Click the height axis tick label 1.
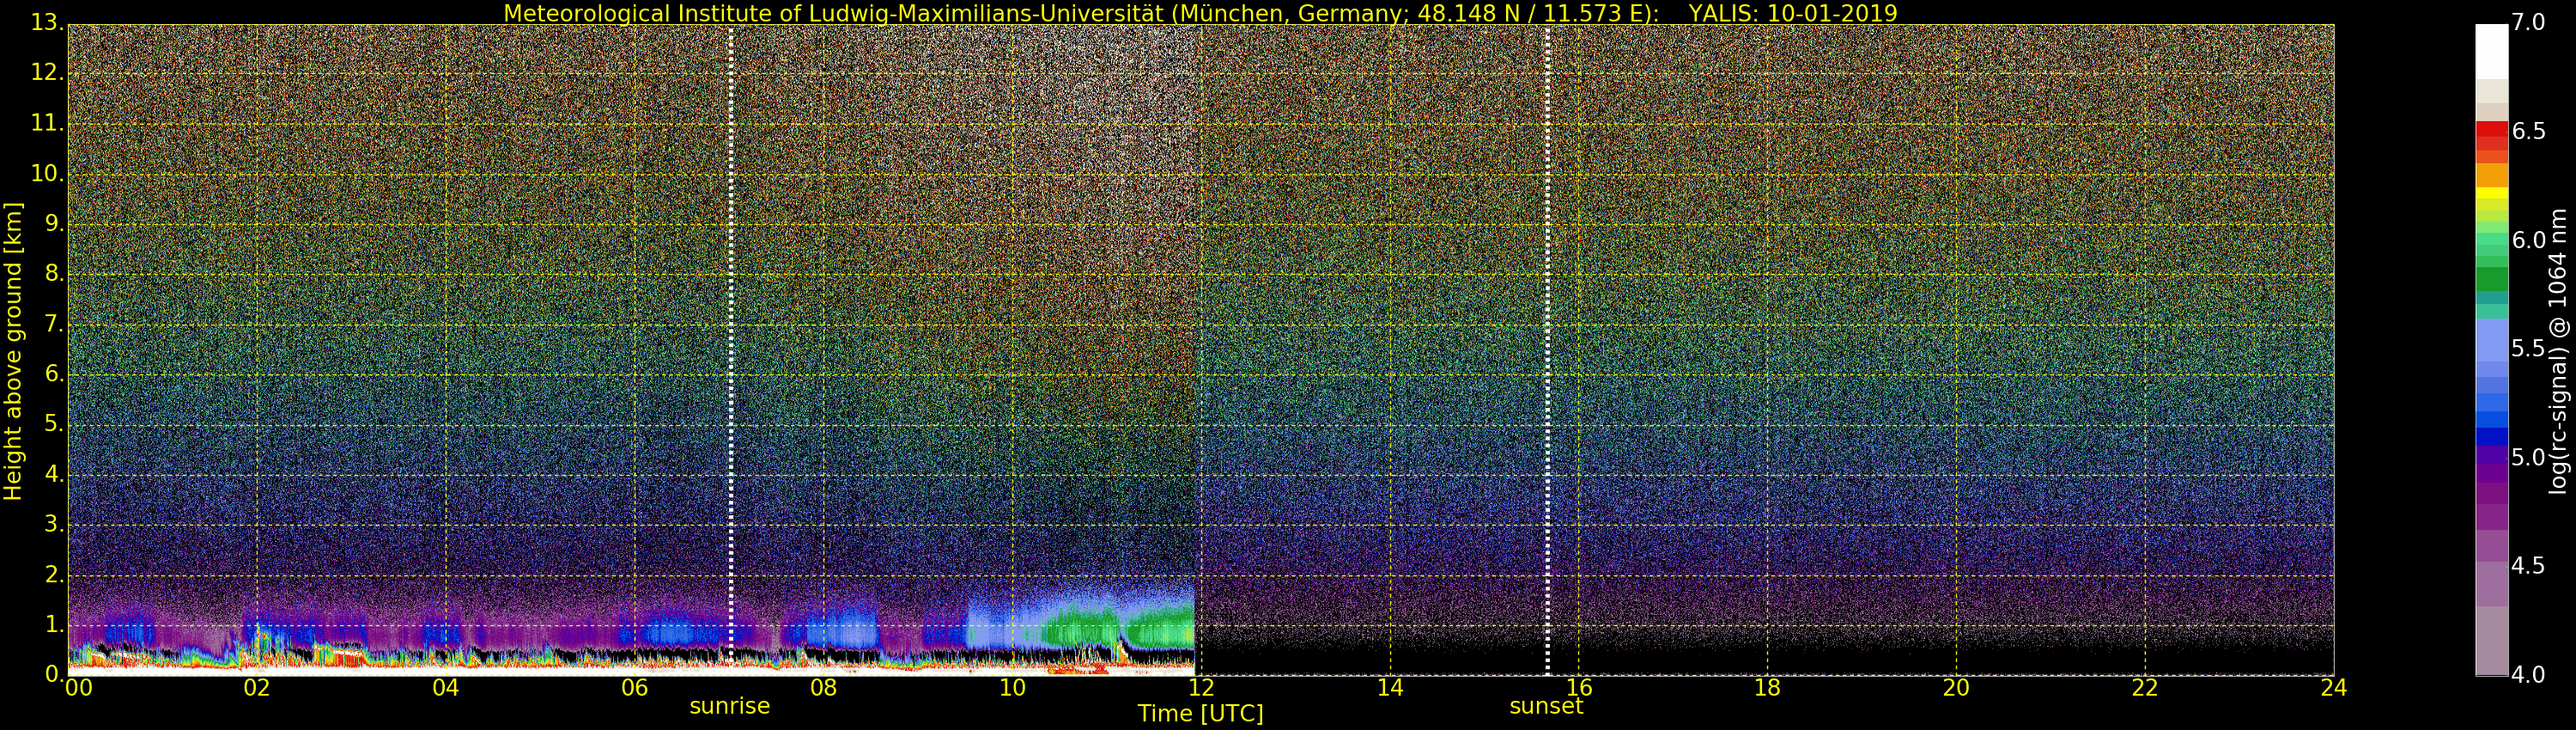 pyautogui.click(x=55, y=625)
